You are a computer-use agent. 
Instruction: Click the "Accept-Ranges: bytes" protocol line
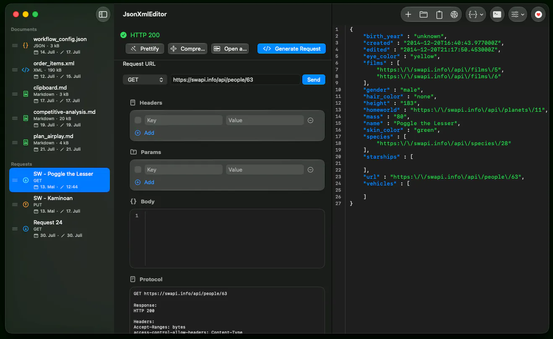click(x=159, y=327)
